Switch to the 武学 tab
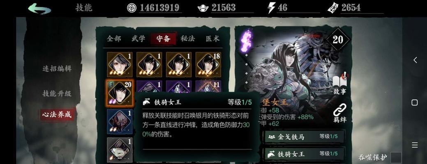This screenshot has height=164, width=427. tap(138, 39)
